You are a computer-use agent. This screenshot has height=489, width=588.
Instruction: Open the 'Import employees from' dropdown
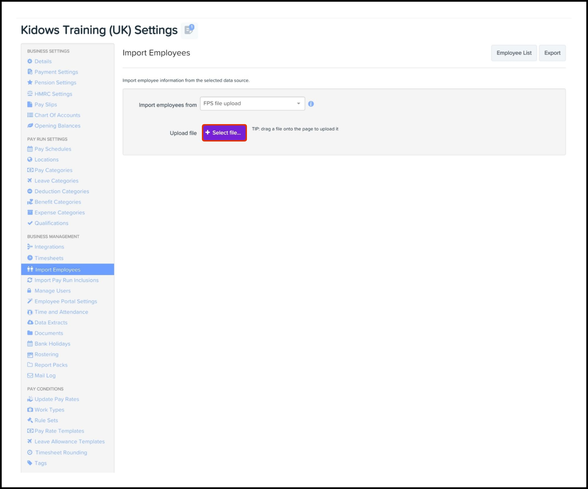pyautogui.click(x=252, y=104)
